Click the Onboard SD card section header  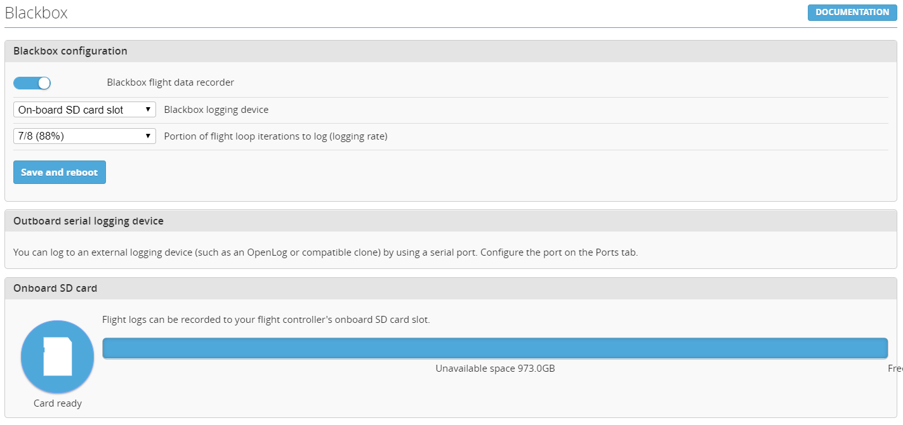[x=55, y=289]
